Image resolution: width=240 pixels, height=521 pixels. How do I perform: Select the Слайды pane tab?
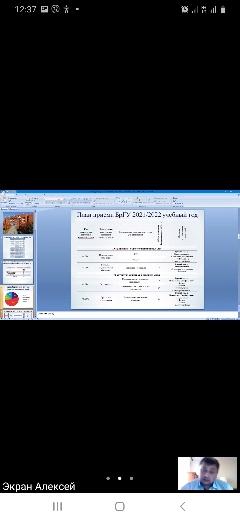4,209
